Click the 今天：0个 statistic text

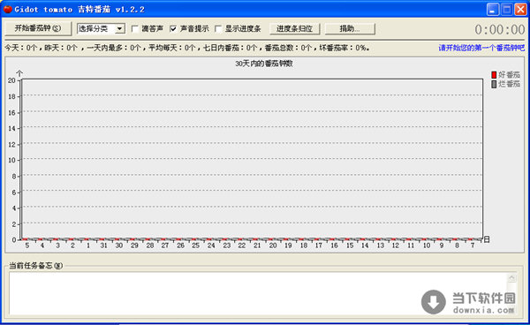point(21,48)
